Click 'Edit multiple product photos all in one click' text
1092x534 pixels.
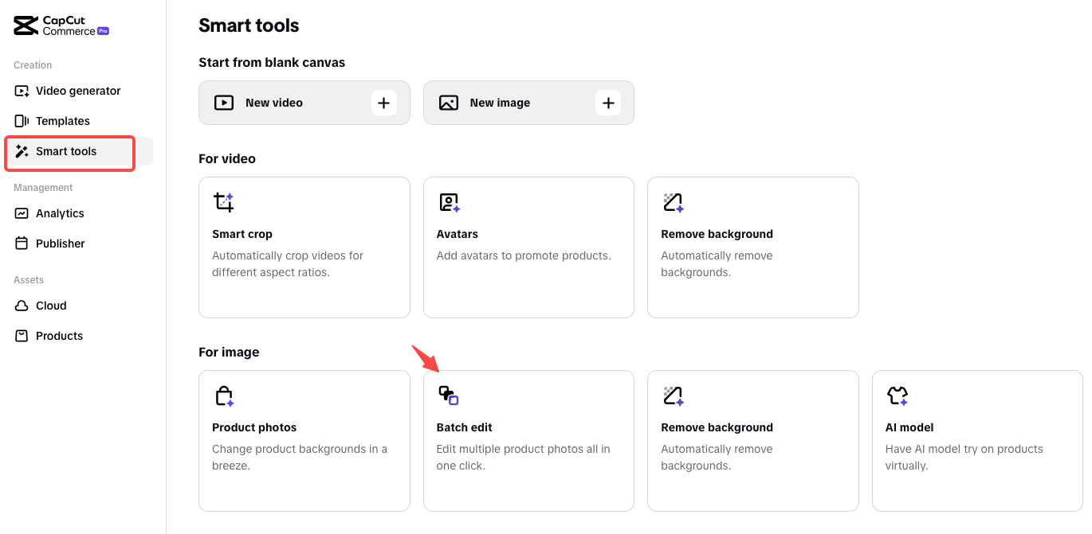524,458
